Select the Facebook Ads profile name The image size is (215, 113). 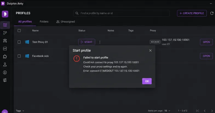(40, 56)
